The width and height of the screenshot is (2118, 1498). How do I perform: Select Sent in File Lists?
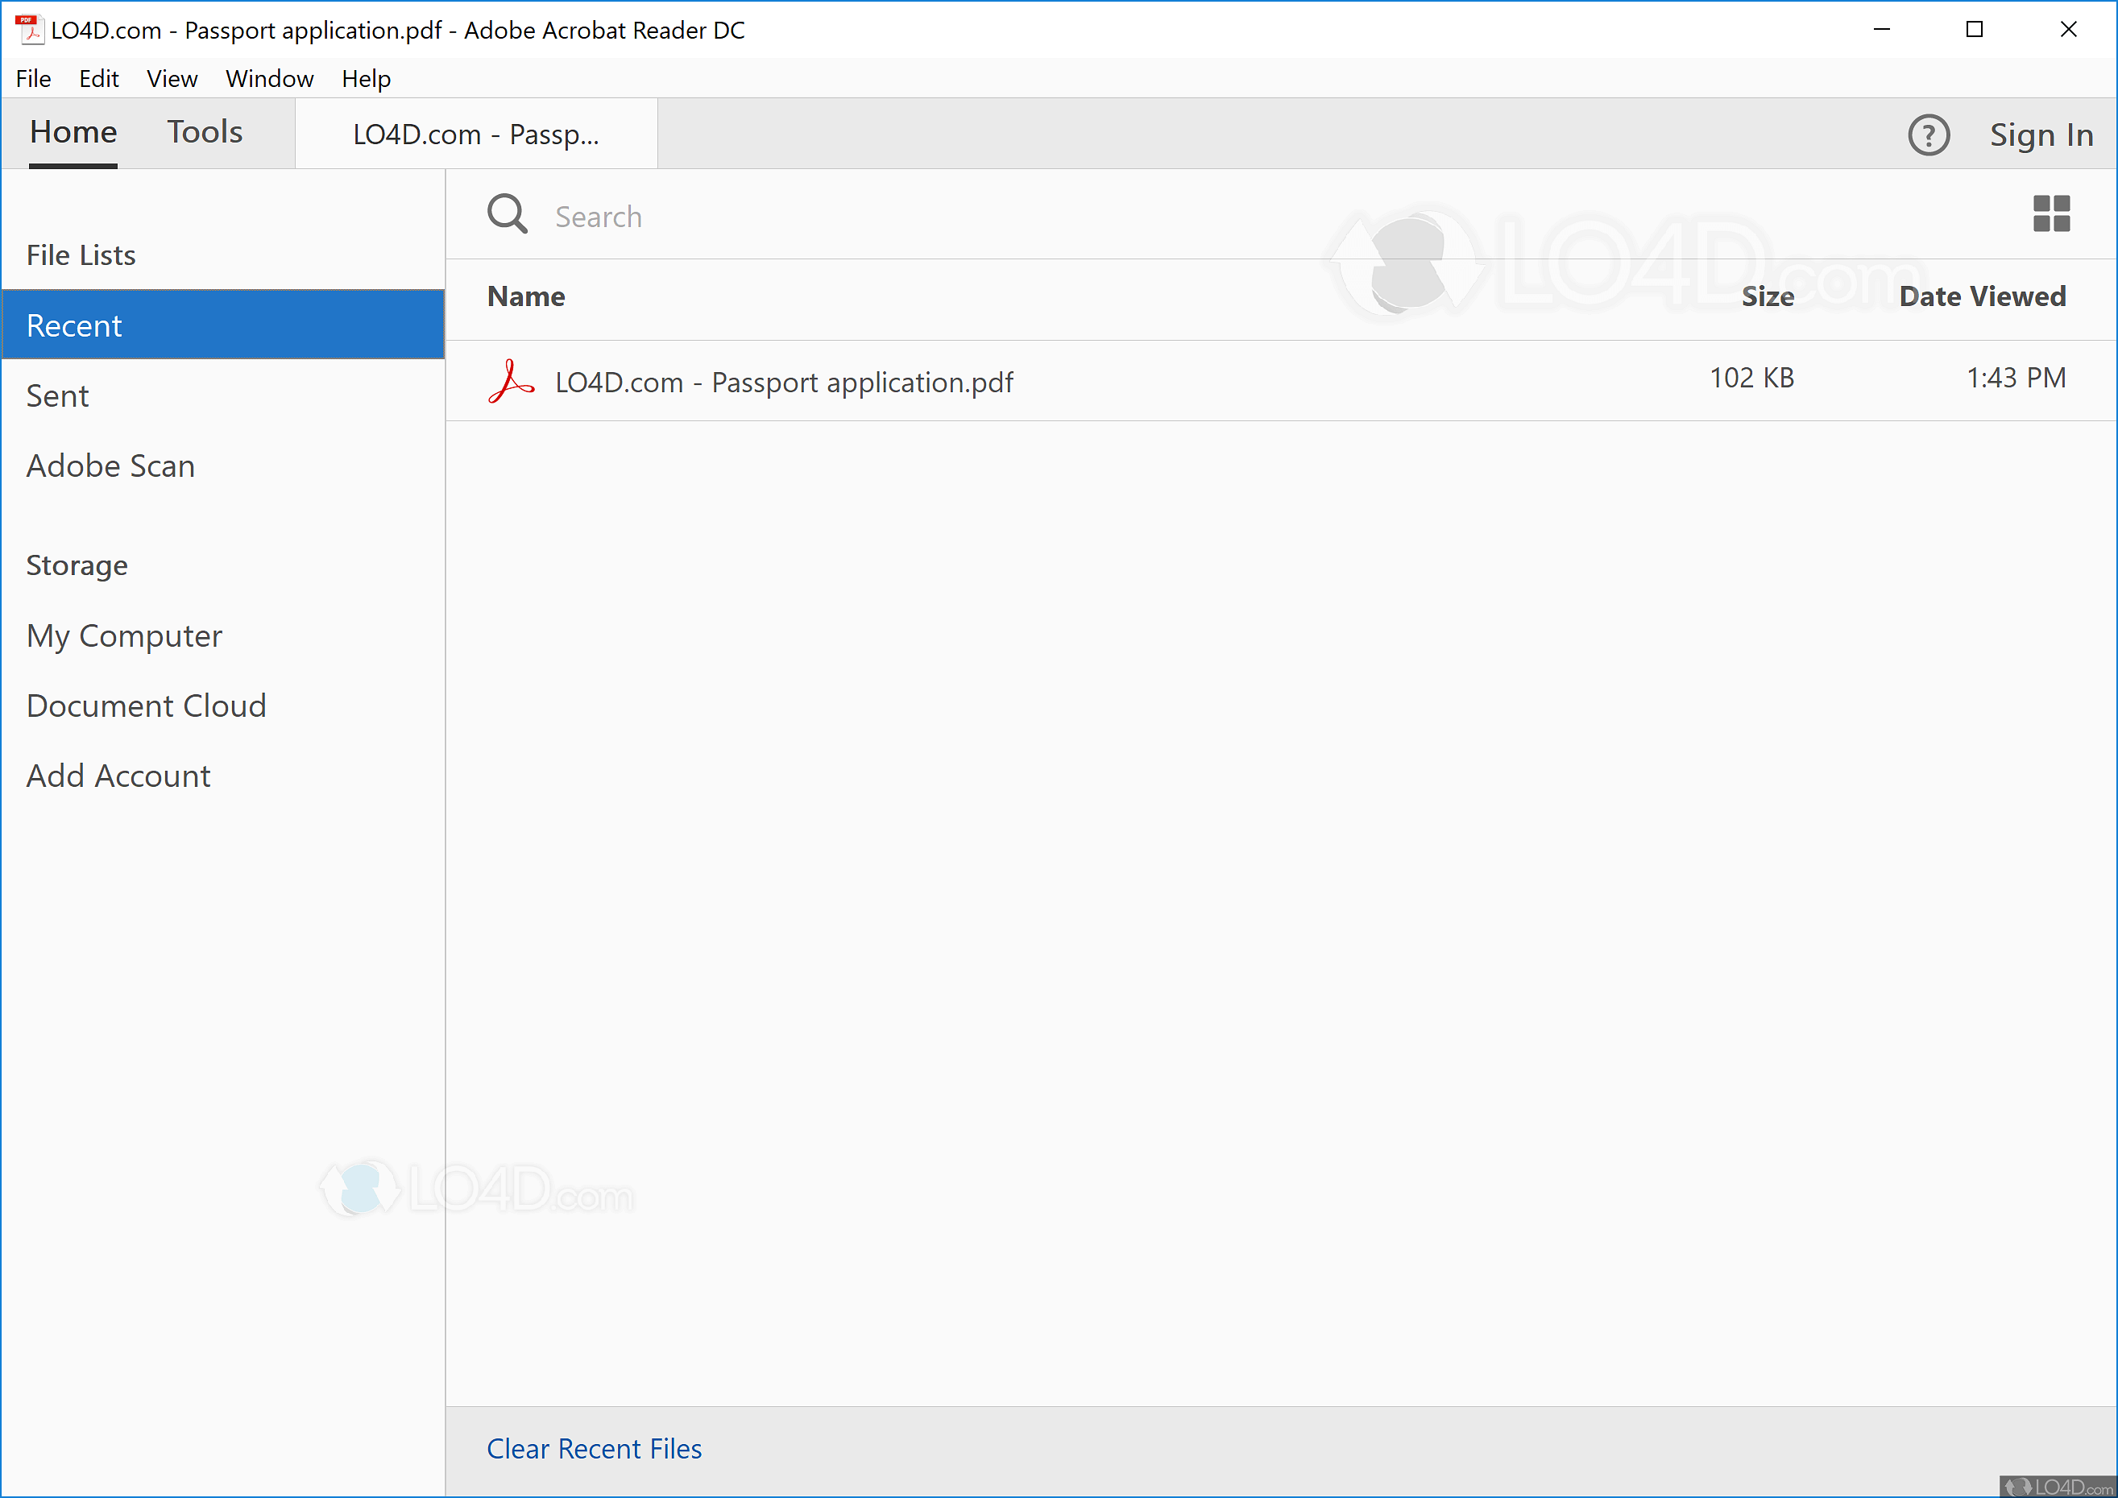click(x=57, y=395)
